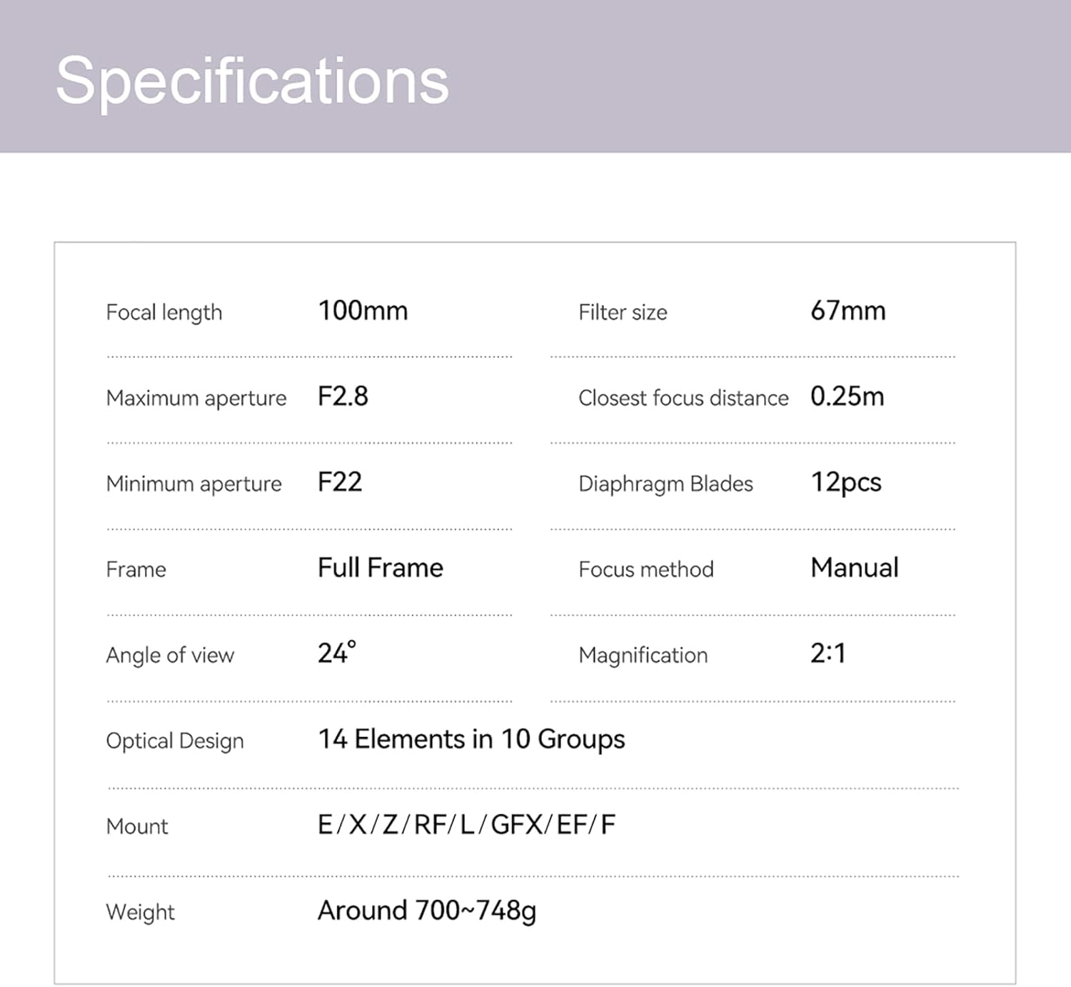Click the Filter size label

click(x=623, y=312)
